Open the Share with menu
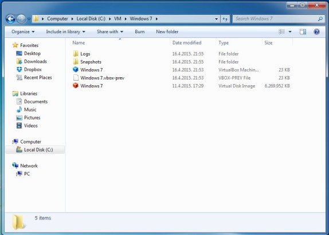This screenshot has height=235, width=329. coord(110,31)
